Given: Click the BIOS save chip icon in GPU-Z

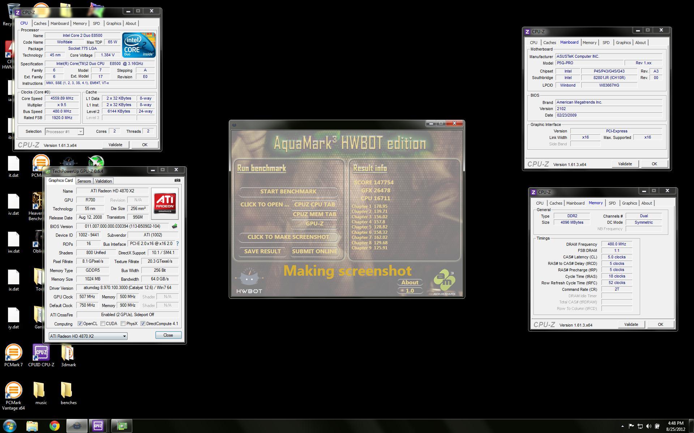Looking at the screenshot, I should pyautogui.click(x=175, y=226).
